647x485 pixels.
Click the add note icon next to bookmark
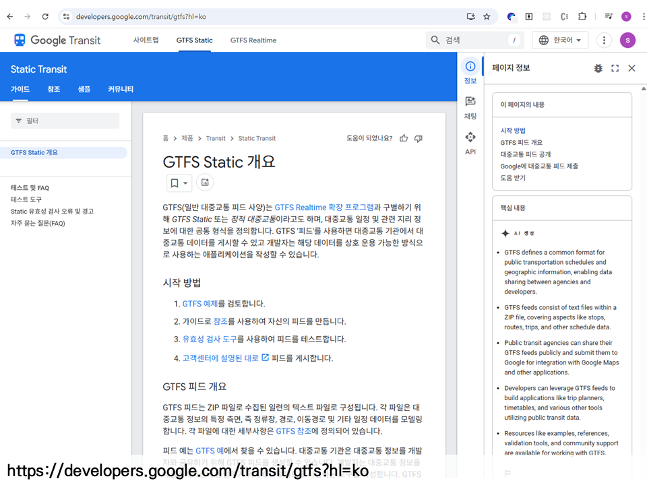pos(205,183)
